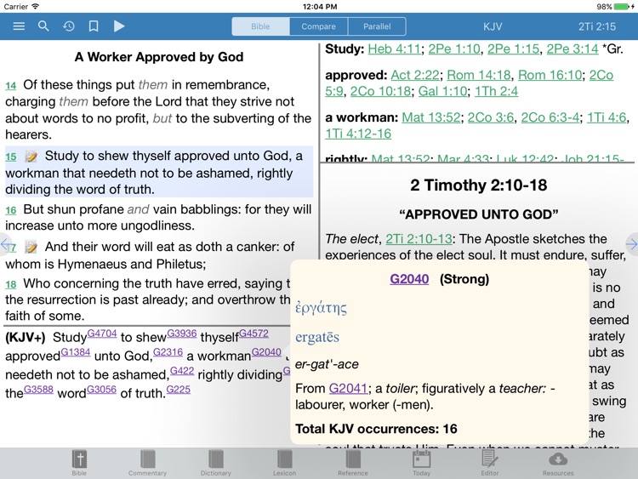Open the note icon on verse 17
The image size is (638, 479).
pyautogui.click(x=31, y=247)
